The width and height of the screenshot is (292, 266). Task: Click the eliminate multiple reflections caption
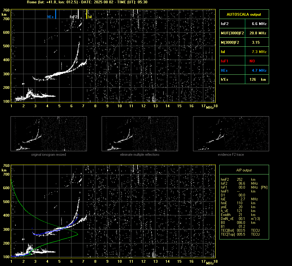(140, 155)
